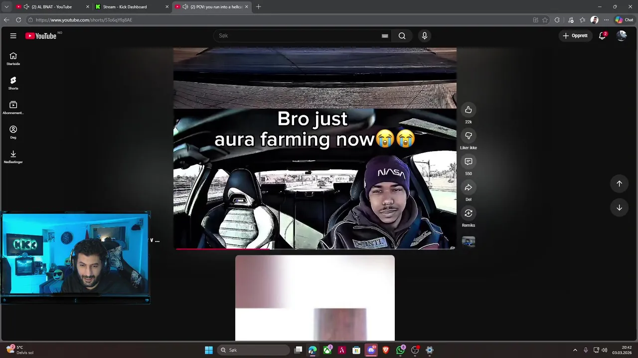Open the next Short preview below
The image size is (638, 358).
tap(315, 298)
